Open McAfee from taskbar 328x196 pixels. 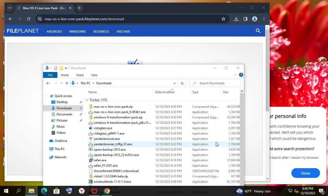click(x=94, y=191)
